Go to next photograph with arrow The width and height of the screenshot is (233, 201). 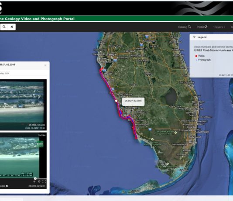pyautogui.click(x=39, y=97)
